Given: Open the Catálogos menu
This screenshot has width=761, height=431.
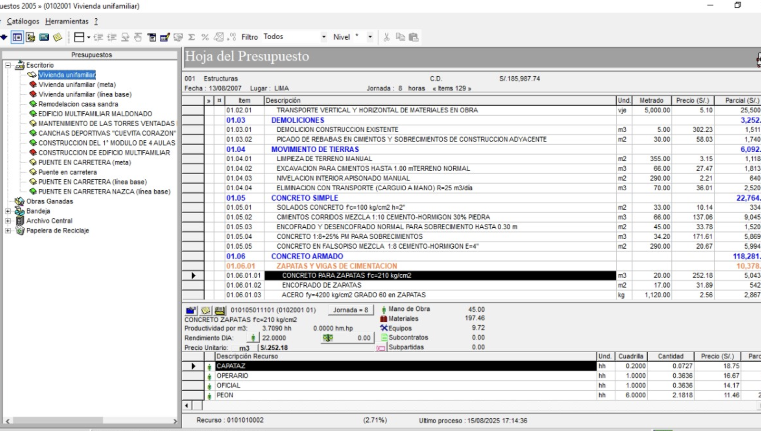Looking at the screenshot, I should [23, 21].
